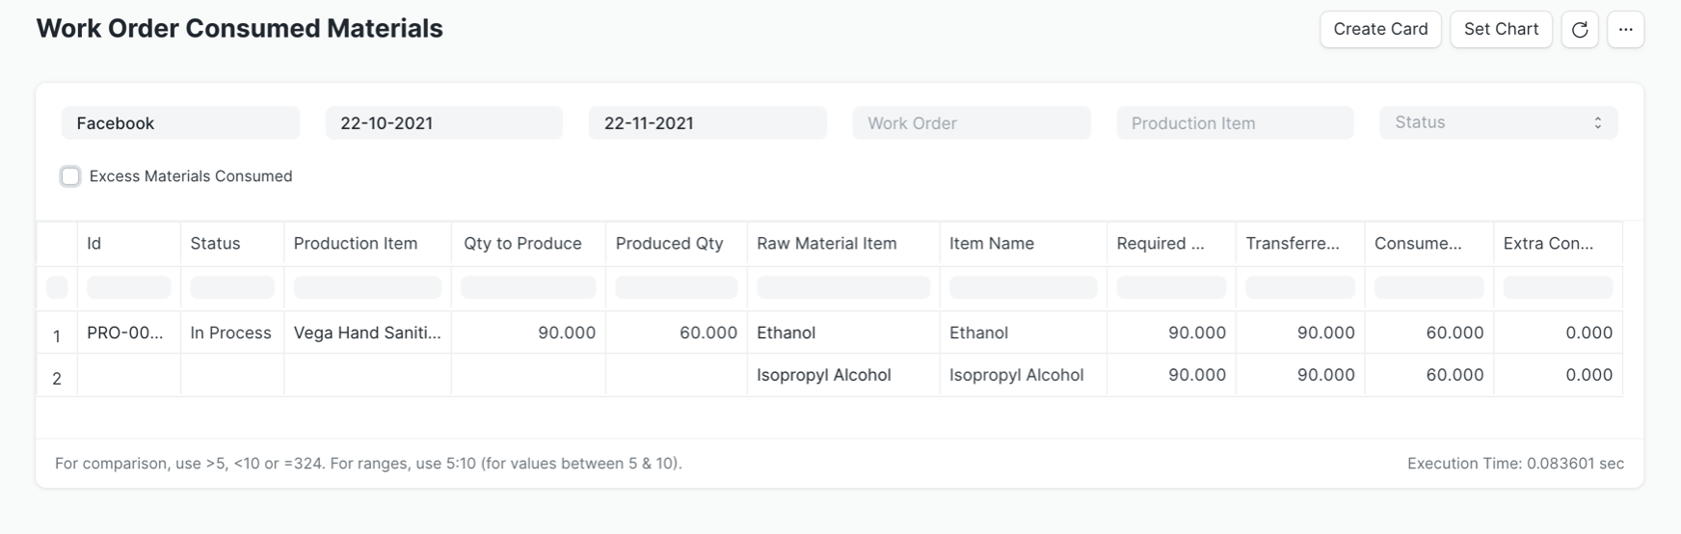Select the Isopropyl Alcohol raw material cell

point(823,375)
